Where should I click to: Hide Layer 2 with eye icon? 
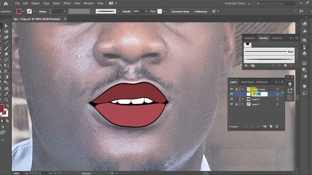click(232, 99)
